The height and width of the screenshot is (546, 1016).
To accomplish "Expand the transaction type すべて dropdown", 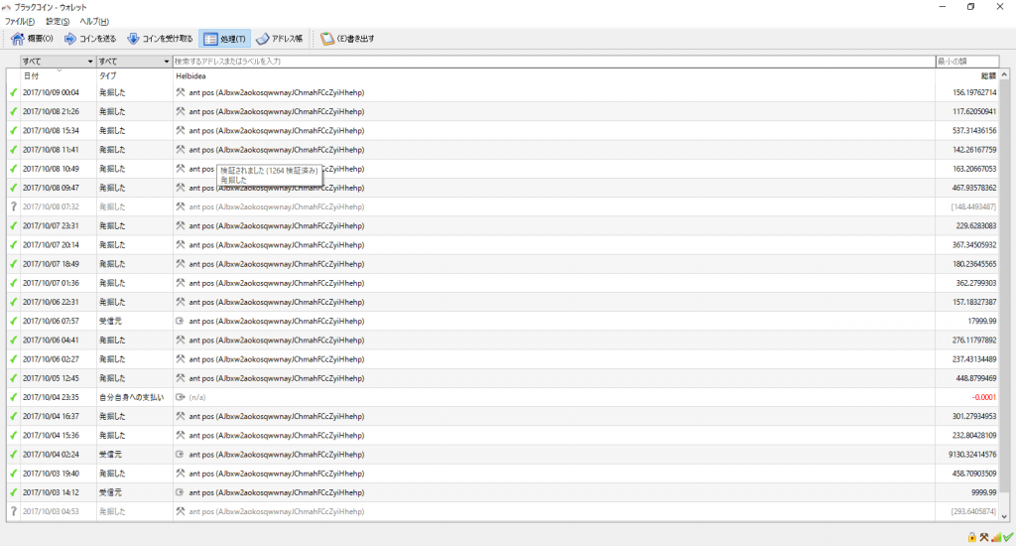I will pos(134,62).
